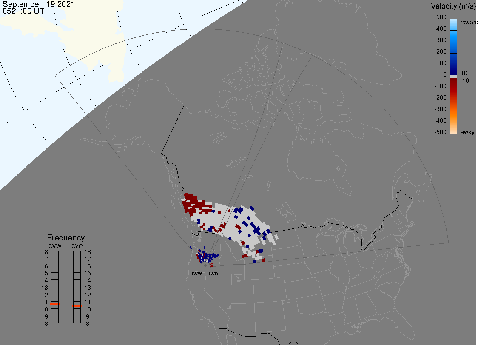Click the "10" threshold label right of colorbar
The image size is (478, 345).
(464, 73)
